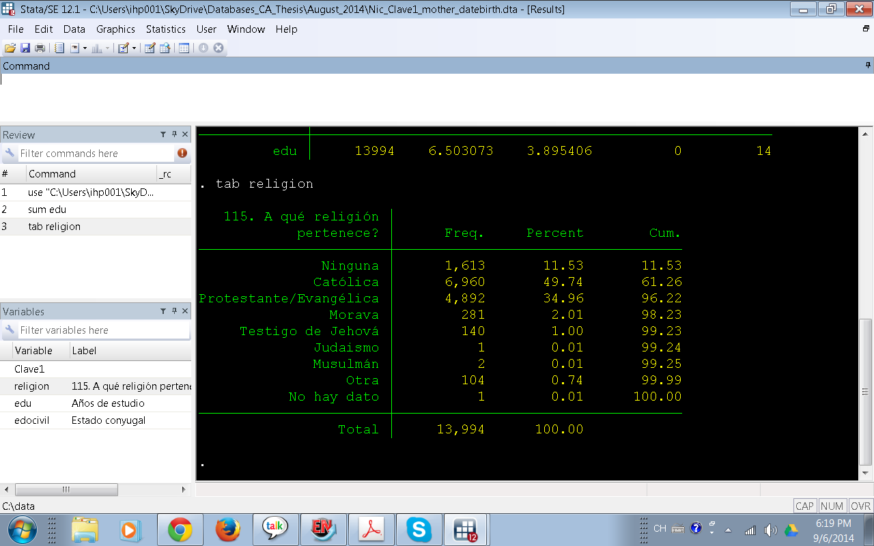
Task: Click the Variables scrollbar right arrow
Action: (184, 489)
